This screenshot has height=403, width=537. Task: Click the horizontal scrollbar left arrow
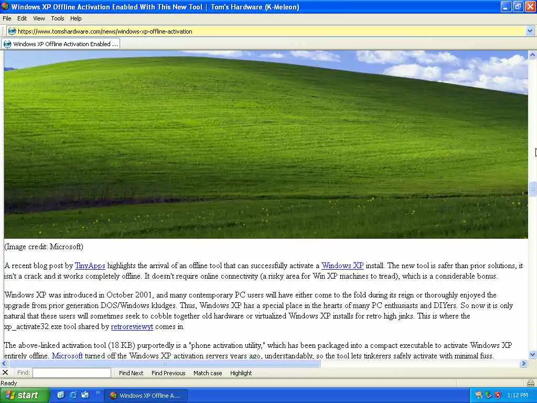[x=4, y=364]
